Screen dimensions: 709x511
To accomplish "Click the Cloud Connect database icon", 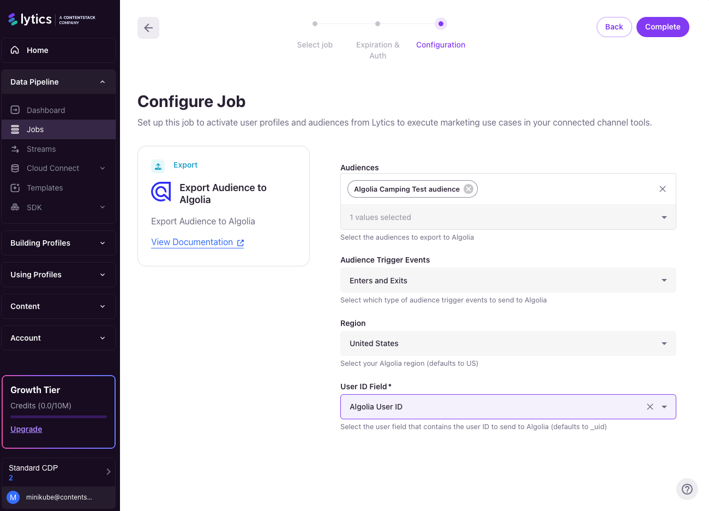I will 15,168.
